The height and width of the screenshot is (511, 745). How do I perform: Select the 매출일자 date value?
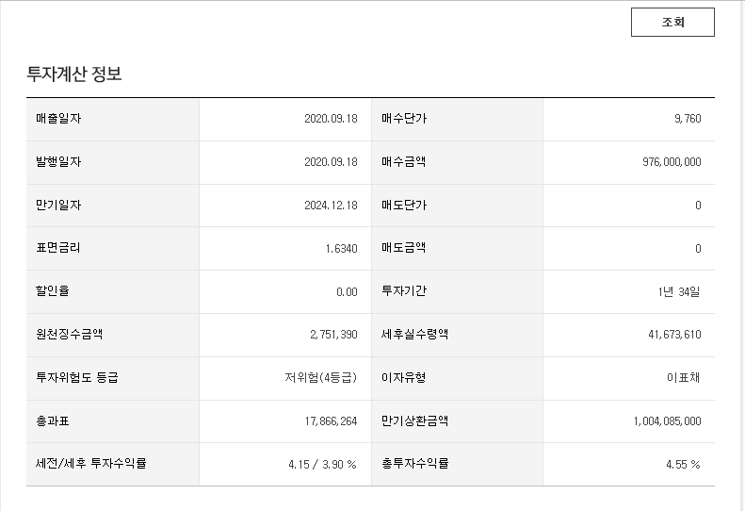331,119
